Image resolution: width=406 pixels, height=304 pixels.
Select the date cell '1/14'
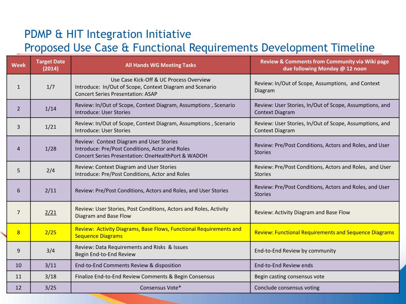[50, 108]
